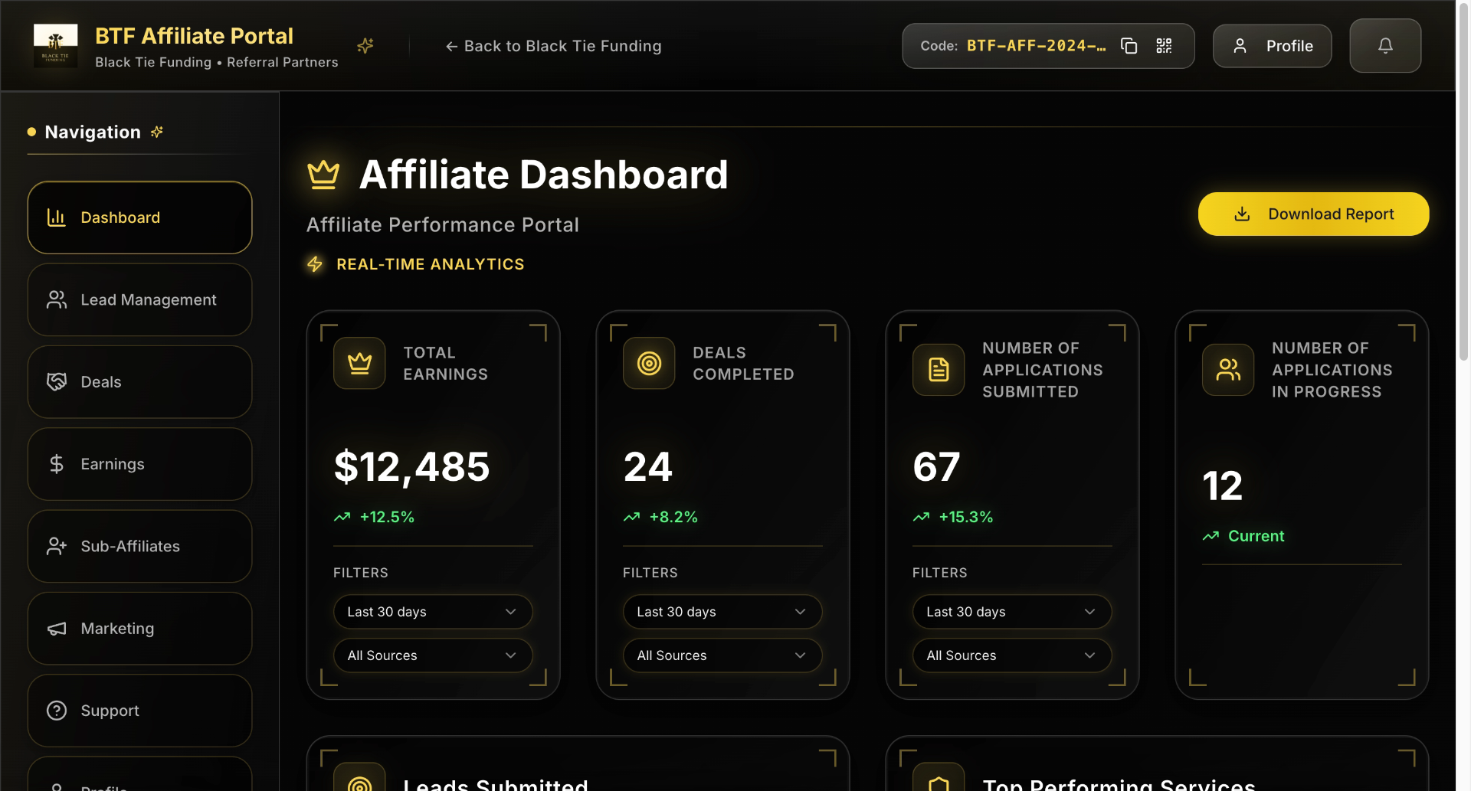Click the sparkle icon beside BTF Affiliate Portal

[365, 46]
